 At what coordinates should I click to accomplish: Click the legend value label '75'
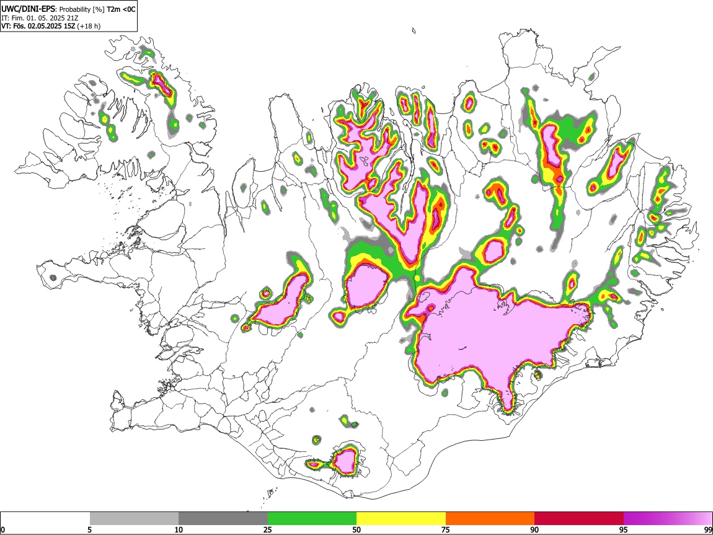click(446, 529)
